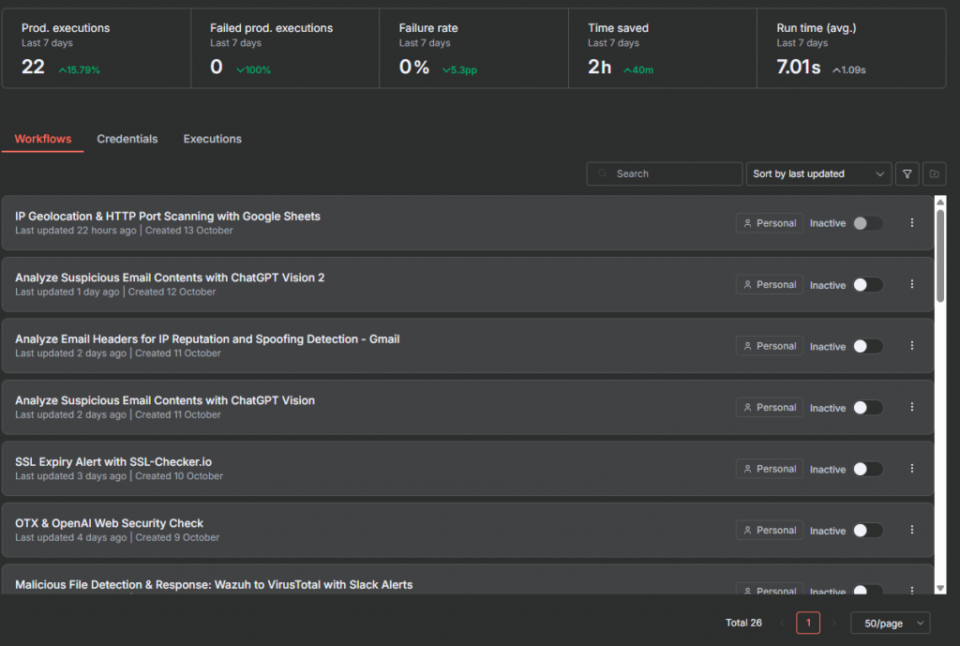
Task: Open Analyze Suspicious Email Contents with ChatGPT Vision 2
Action: pyautogui.click(x=170, y=278)
